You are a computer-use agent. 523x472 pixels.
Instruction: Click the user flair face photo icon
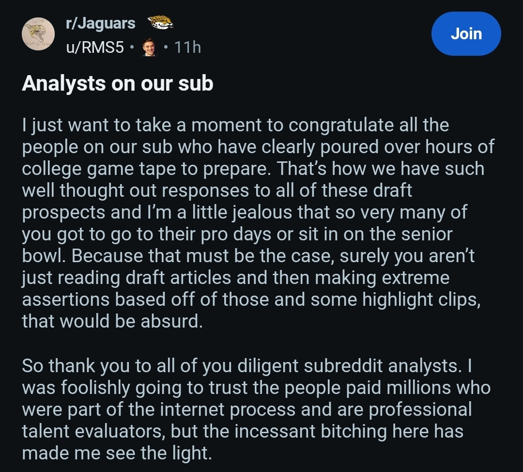pos(149,47)
